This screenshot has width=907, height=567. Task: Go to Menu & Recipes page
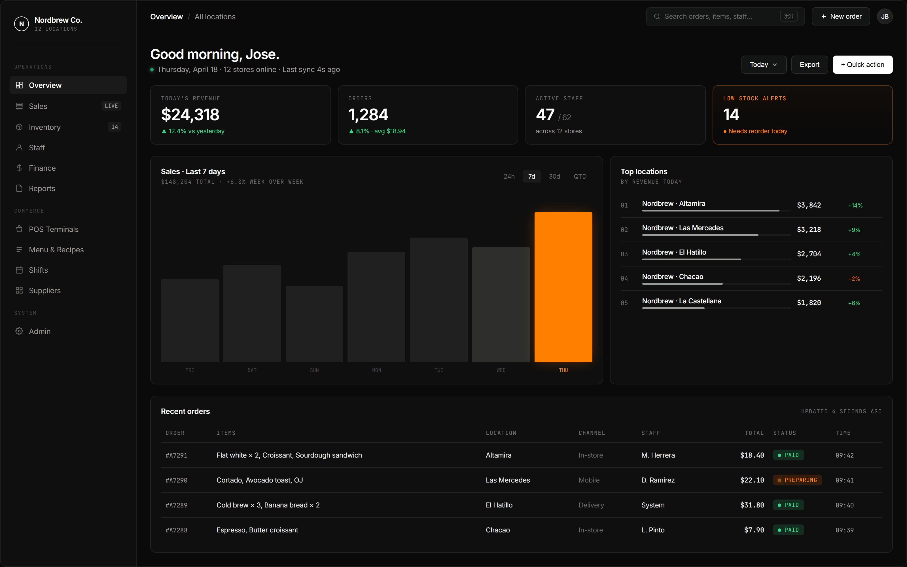click(x=56, y=250)
